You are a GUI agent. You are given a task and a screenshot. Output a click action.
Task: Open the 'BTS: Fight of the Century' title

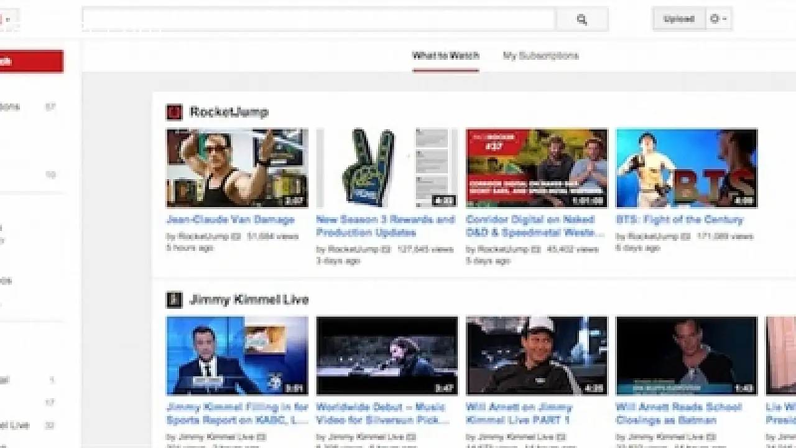680,220
